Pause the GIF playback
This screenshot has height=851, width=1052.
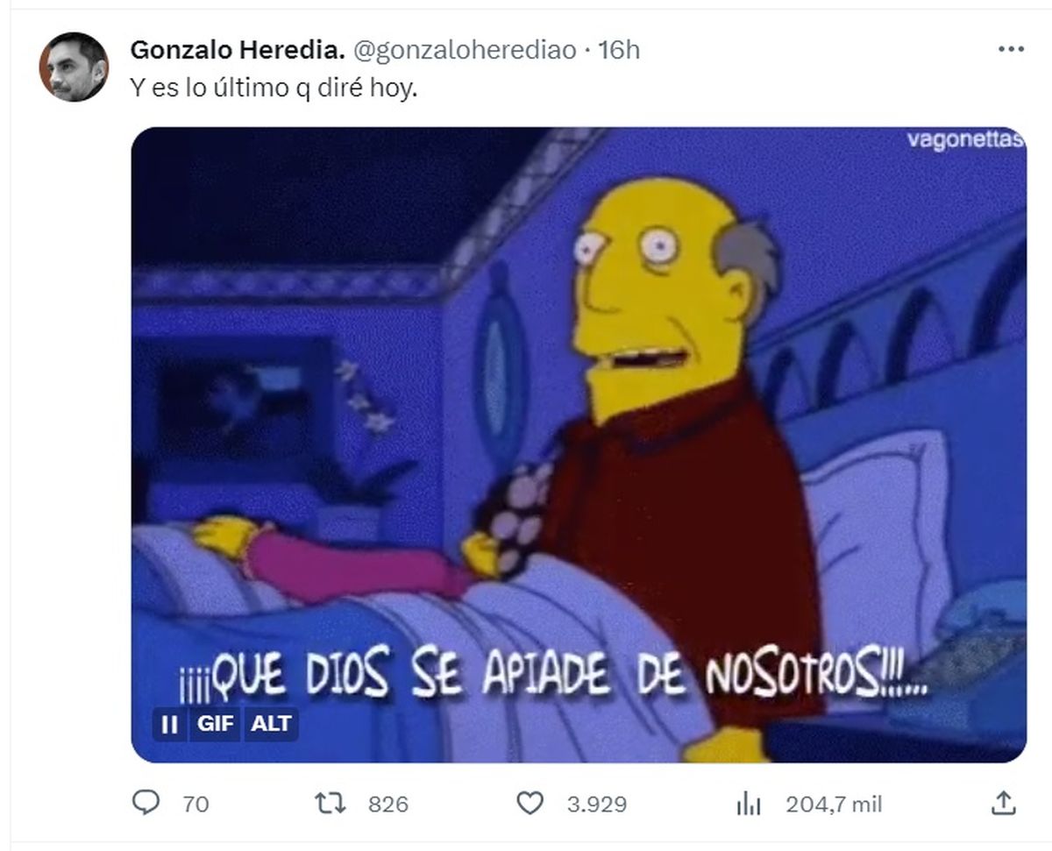[169, 725]
